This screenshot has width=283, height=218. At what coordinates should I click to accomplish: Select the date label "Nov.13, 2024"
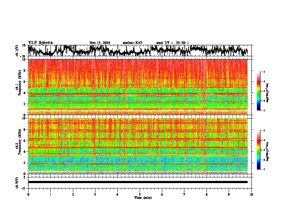click(100, 43)
